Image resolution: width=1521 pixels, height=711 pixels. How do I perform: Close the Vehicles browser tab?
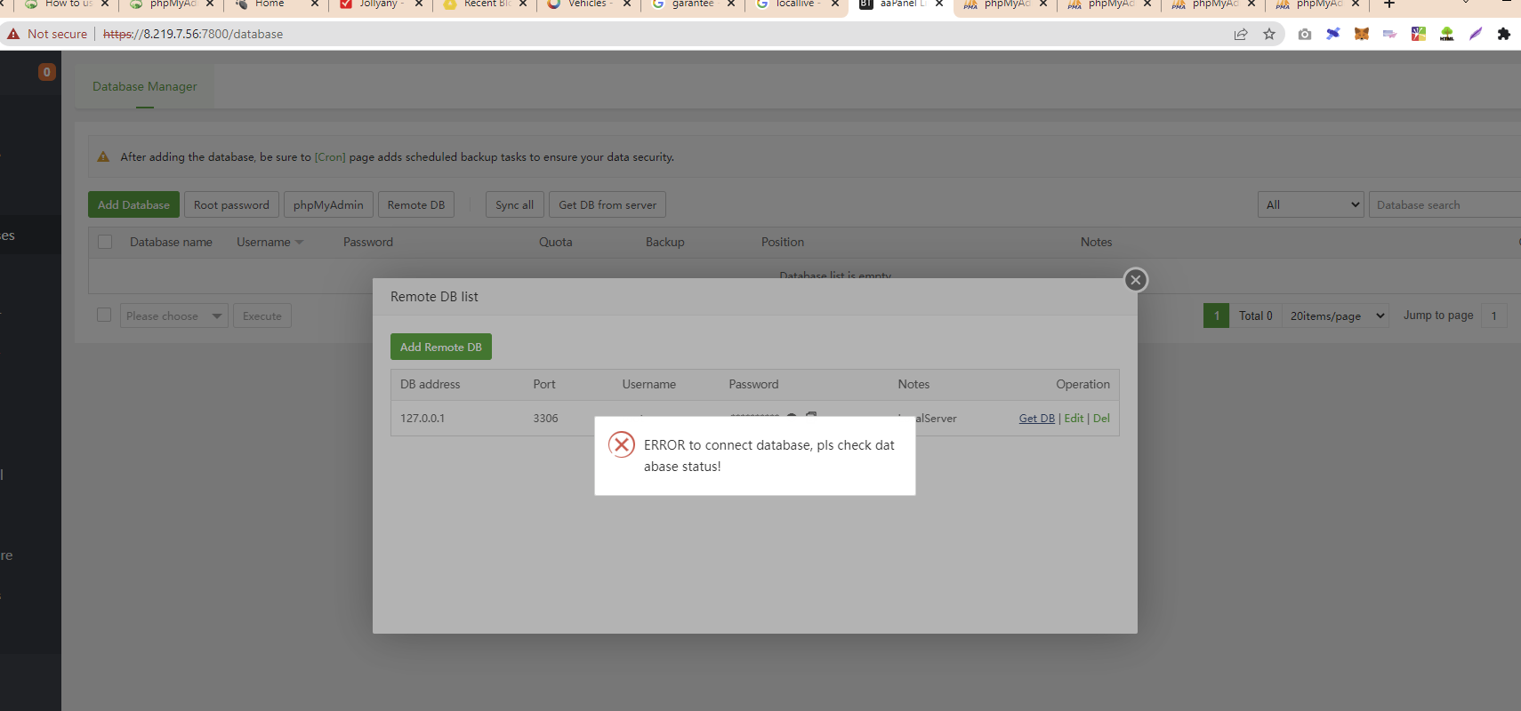point(627,4)
